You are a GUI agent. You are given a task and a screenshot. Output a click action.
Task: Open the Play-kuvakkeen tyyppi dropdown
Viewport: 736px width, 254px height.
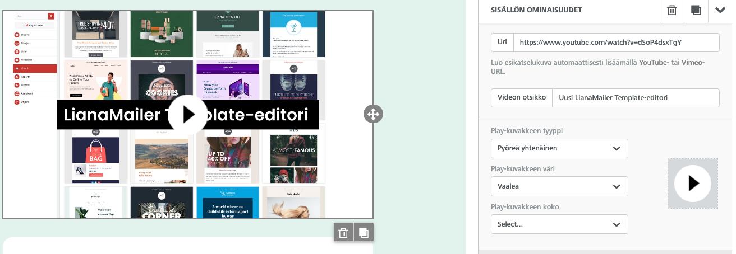pyautogui.click(x=559, y=149)
